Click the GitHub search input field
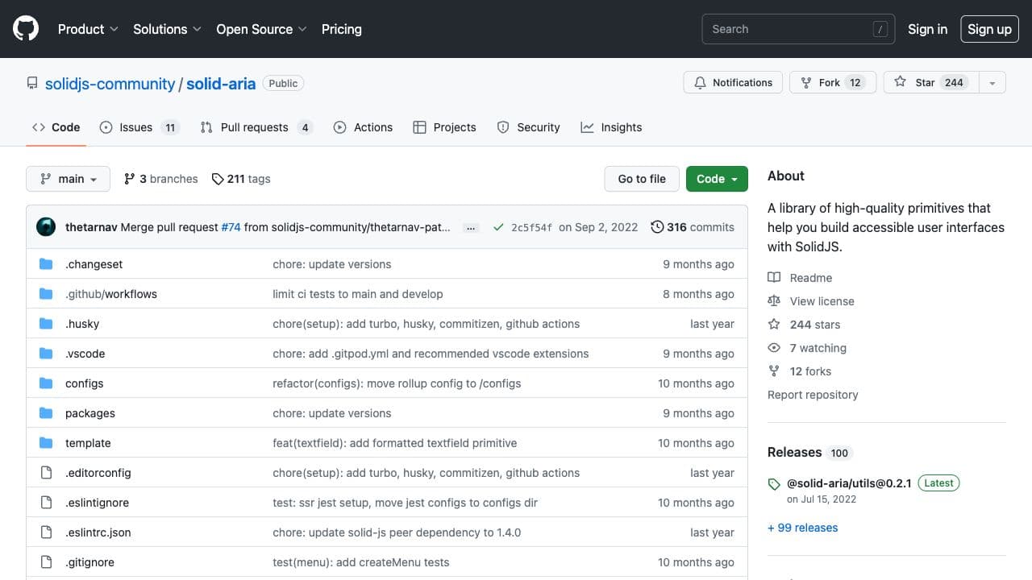This screenshot has height=580, width=1032. coord(786,29)
